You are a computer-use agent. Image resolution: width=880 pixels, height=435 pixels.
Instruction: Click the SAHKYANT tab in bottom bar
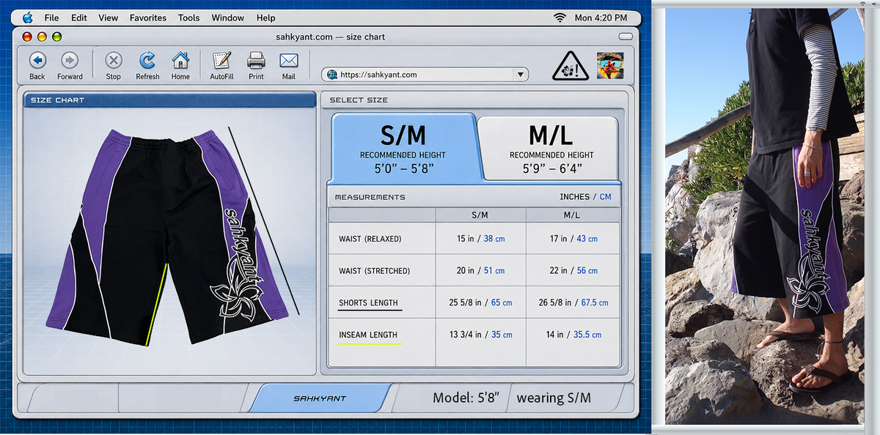(320, 398)
